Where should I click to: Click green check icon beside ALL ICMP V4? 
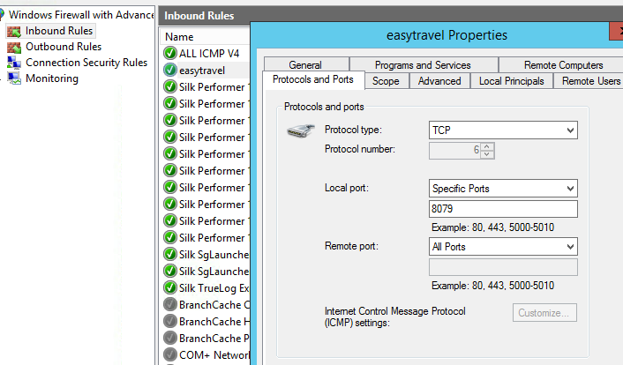tap(170, 54)
